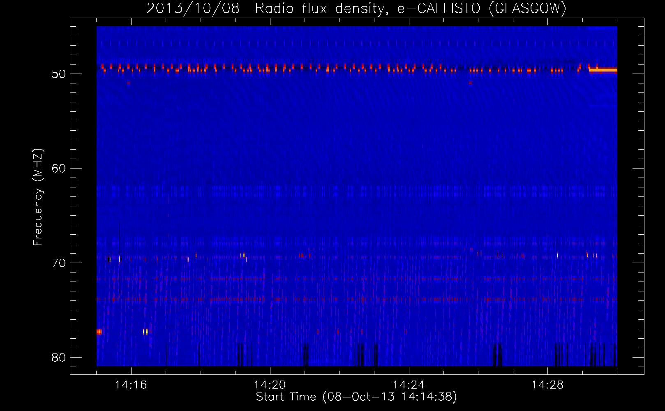This screenshot has height=411, width=665.
Task: Click the plot title "2013/10/08 Radio flux density, e-CALLISTO (GLASGOW)"
Action: (356, 8)
